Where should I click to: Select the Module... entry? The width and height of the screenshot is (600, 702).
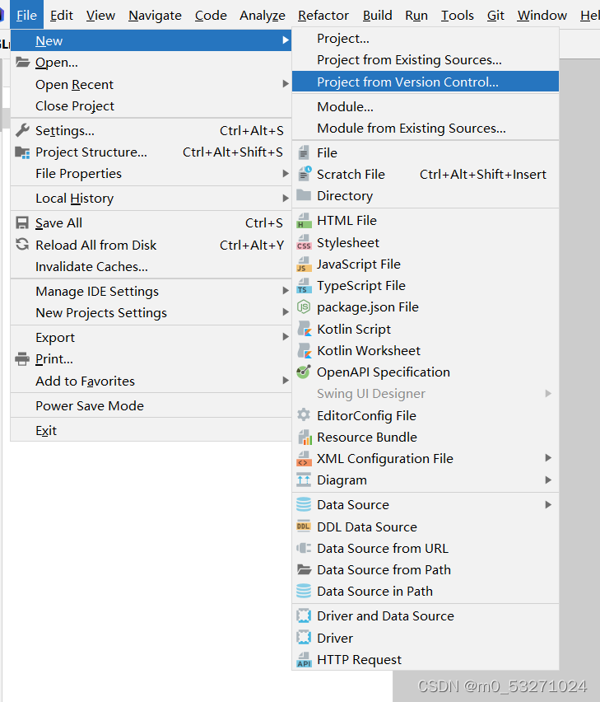426,107
